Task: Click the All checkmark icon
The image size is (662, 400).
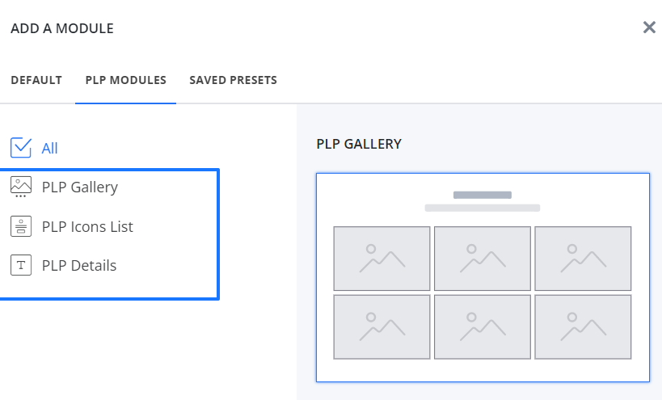Action: [x=21, y=148]
